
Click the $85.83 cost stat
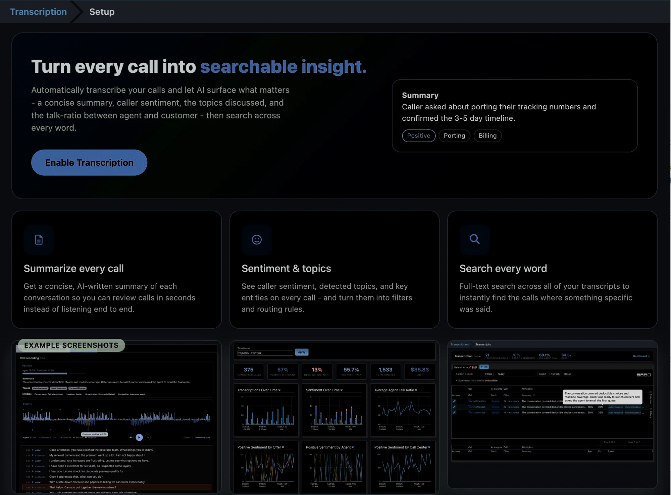(420, 371)
